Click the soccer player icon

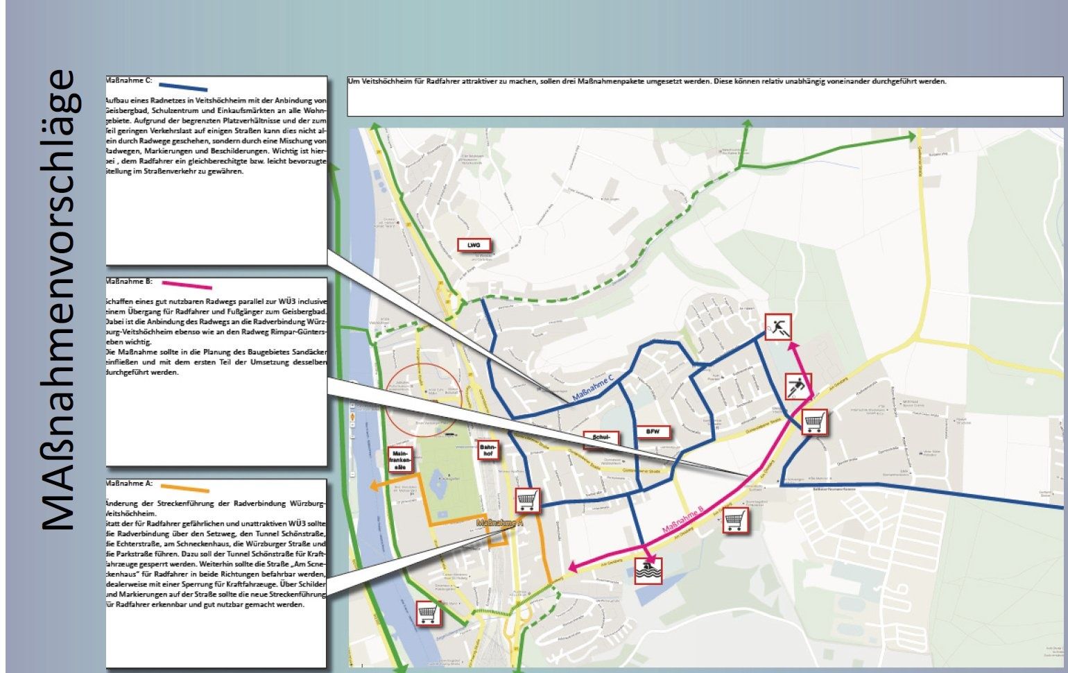click(x=798, y=386)
